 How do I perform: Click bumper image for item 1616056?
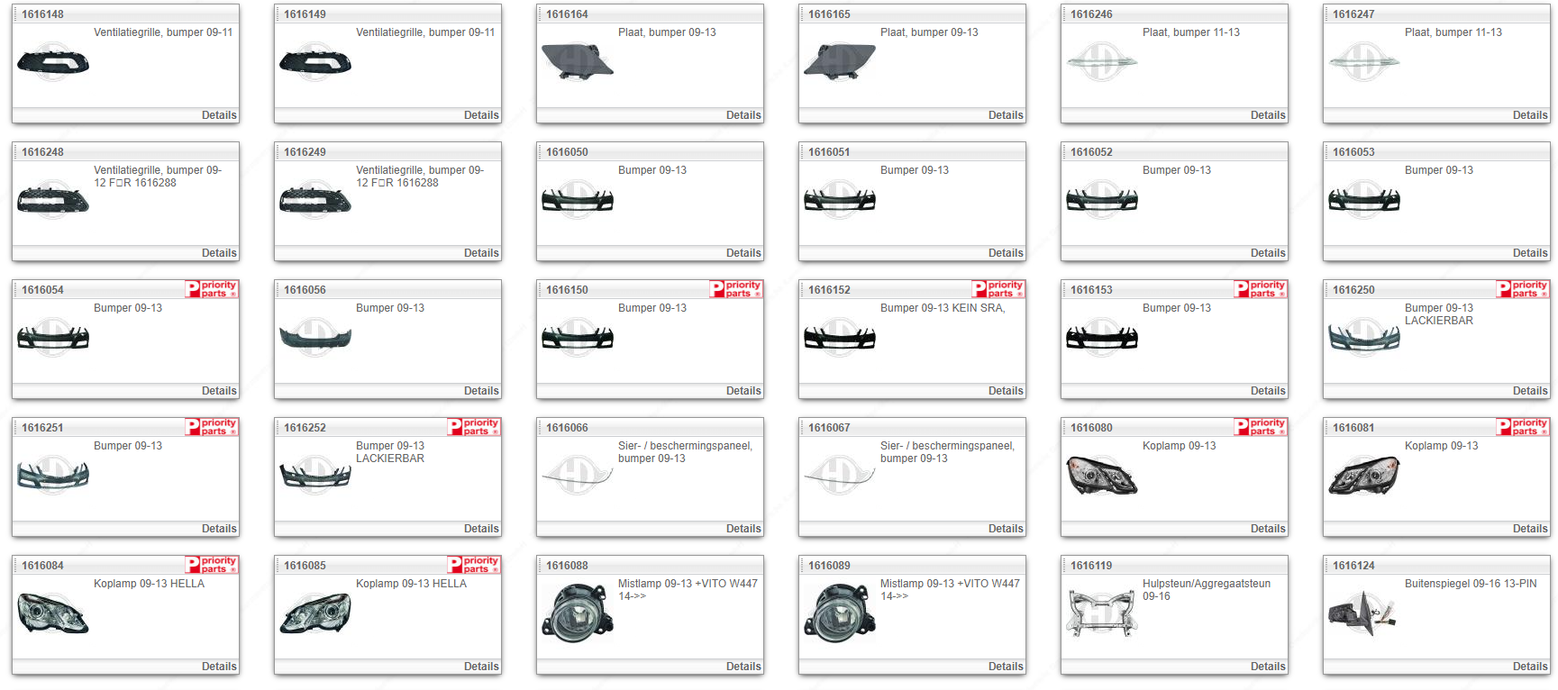[x=315, y=338]
